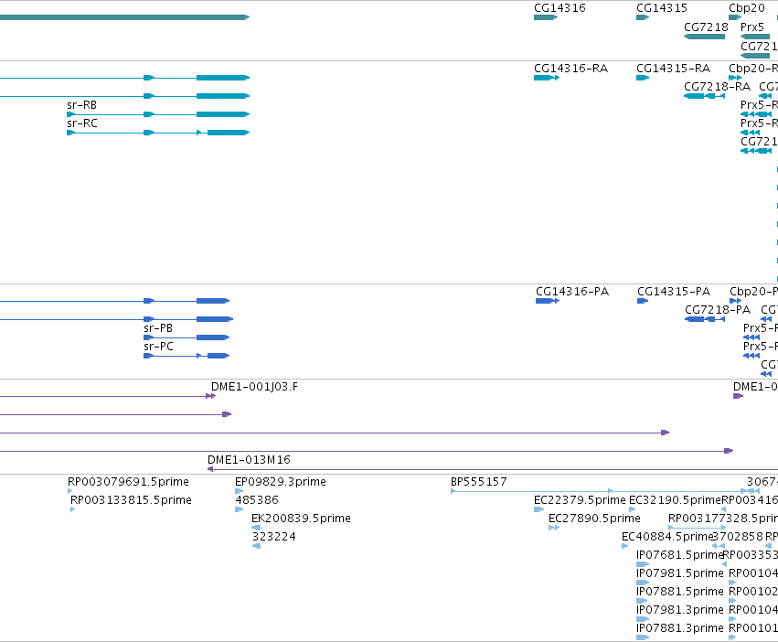
Task: Open the BP555157 feature label
Action: click(479, 482)
